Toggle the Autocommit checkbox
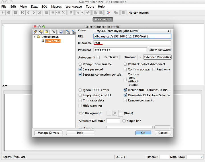The image size is (205, 162). pos(98,57)
